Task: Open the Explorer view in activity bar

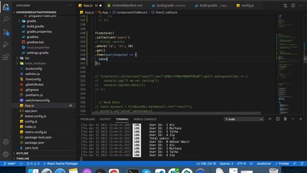Action: [x=6, y=7]
